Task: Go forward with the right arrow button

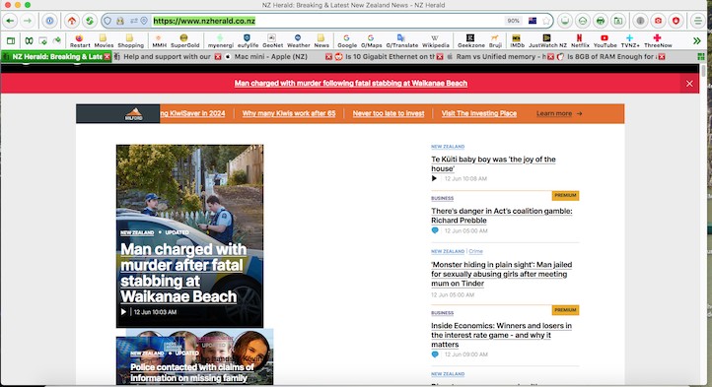Action: point(28,21)
